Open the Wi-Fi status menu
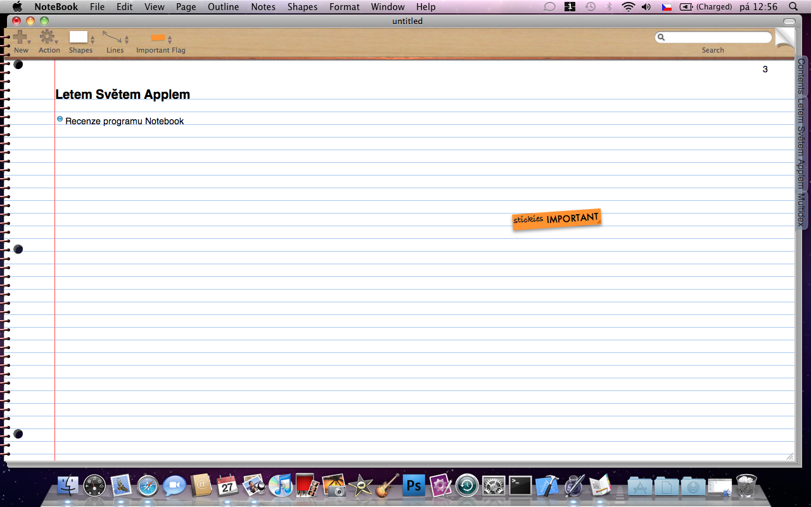This screenshot has height=507, width=811. (628, 7)
